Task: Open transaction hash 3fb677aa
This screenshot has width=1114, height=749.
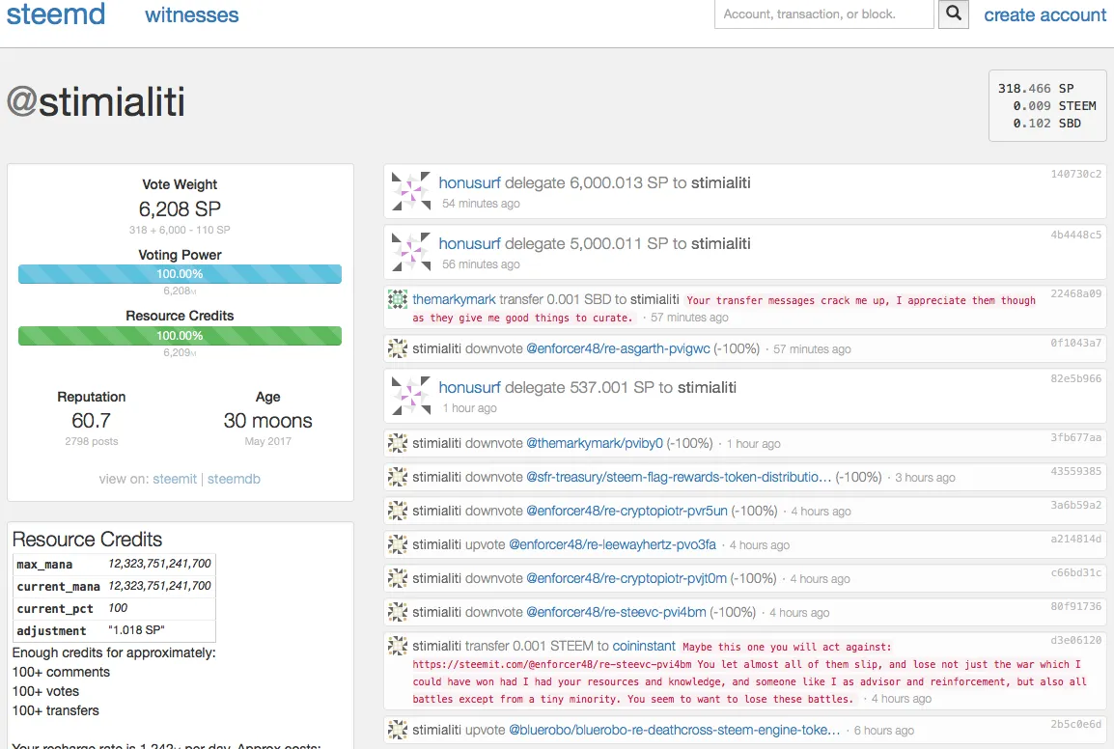Action: click(x=1075, y=437)
